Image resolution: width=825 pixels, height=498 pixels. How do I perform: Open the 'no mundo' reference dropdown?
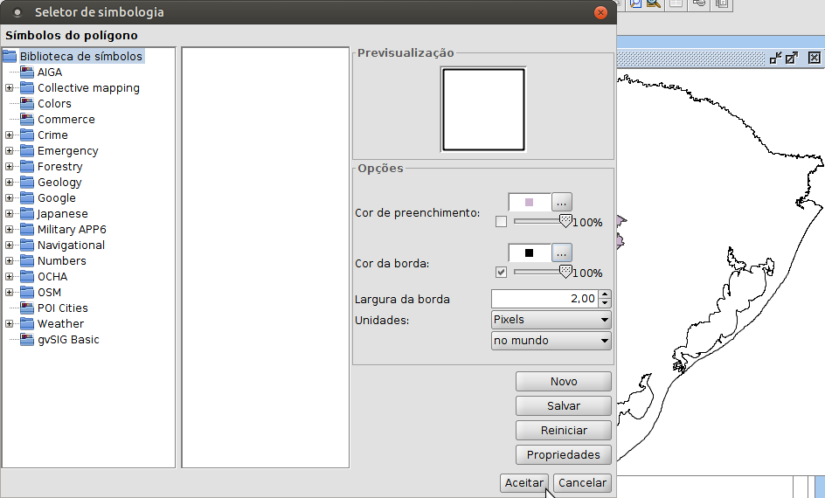(551, 341)
